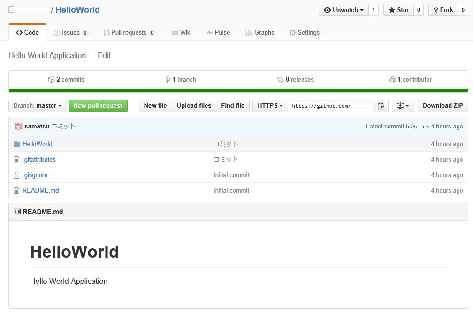Viewport: 473px width, 320px height.
Task: Open the Issues tab
Action: pos(71,32)
